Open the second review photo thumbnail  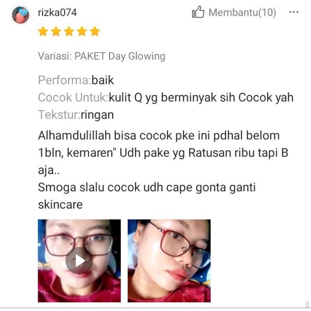pyautogui.click(x=169, y=260)
